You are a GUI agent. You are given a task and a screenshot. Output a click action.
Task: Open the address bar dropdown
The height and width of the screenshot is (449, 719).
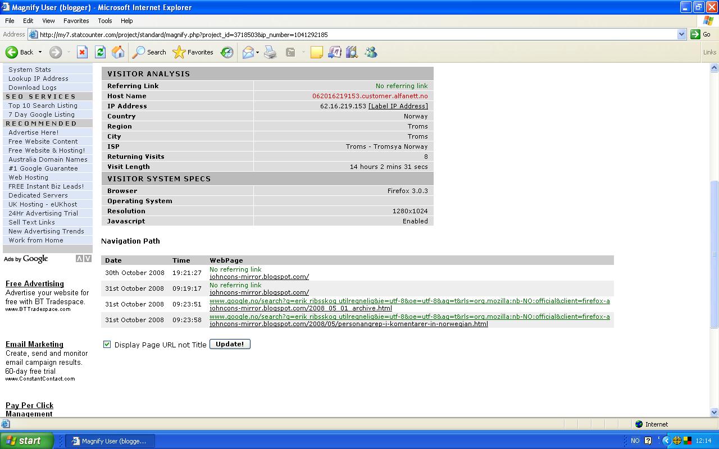pyautogui.click(x=681, y=34)
